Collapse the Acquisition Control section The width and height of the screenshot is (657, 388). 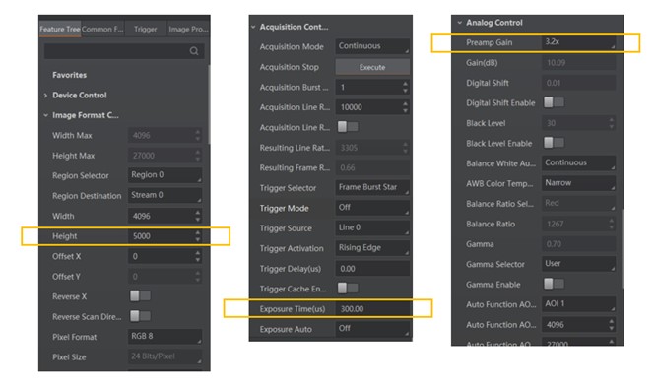coord(253,27)
